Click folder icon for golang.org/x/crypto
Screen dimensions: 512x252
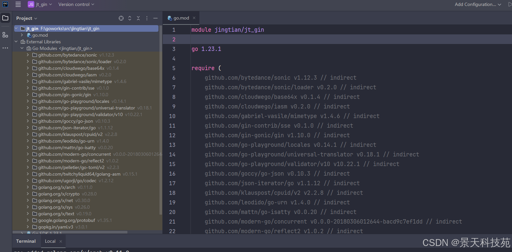coord(35,194)
